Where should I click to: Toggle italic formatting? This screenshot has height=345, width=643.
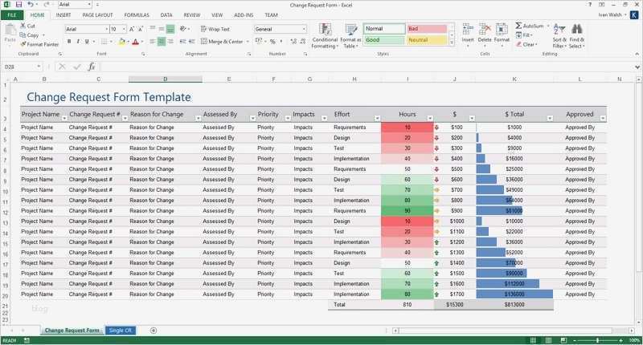point(78,42)
